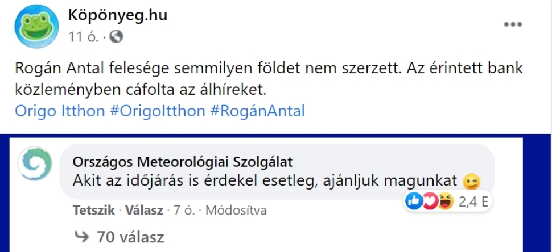This screenshot has width=552, height=252.
Task: Open the Origo Itthon link
Action: pos(60,111)
